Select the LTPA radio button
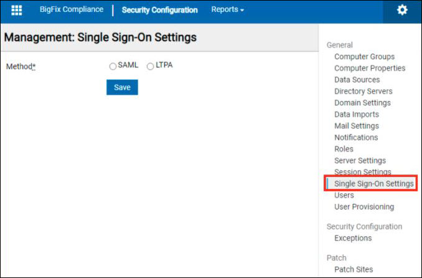The width and height of the screenshot is (422, 278). tap(150, 67)
